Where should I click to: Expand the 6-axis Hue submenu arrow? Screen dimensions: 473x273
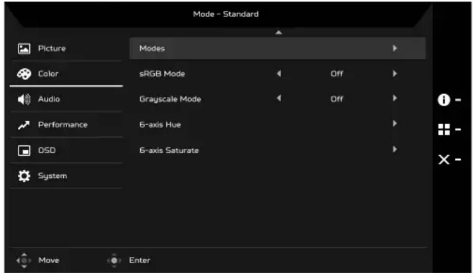click(x=395, y=123)
